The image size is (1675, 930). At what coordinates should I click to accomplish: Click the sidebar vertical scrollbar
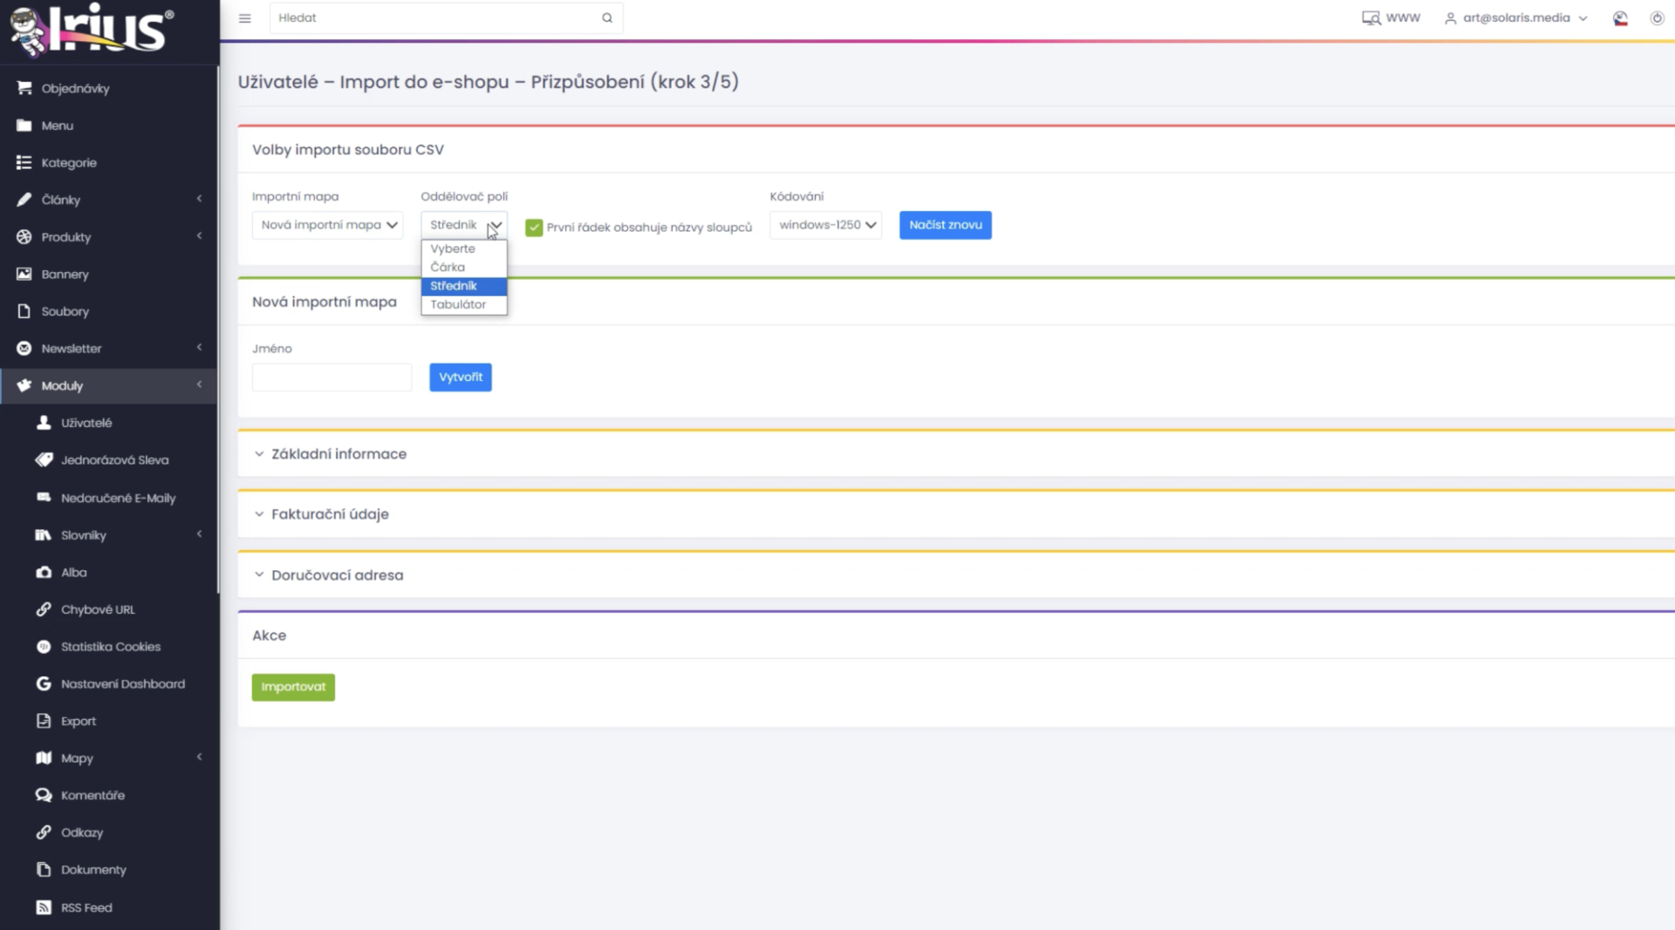tap(217, 331)
